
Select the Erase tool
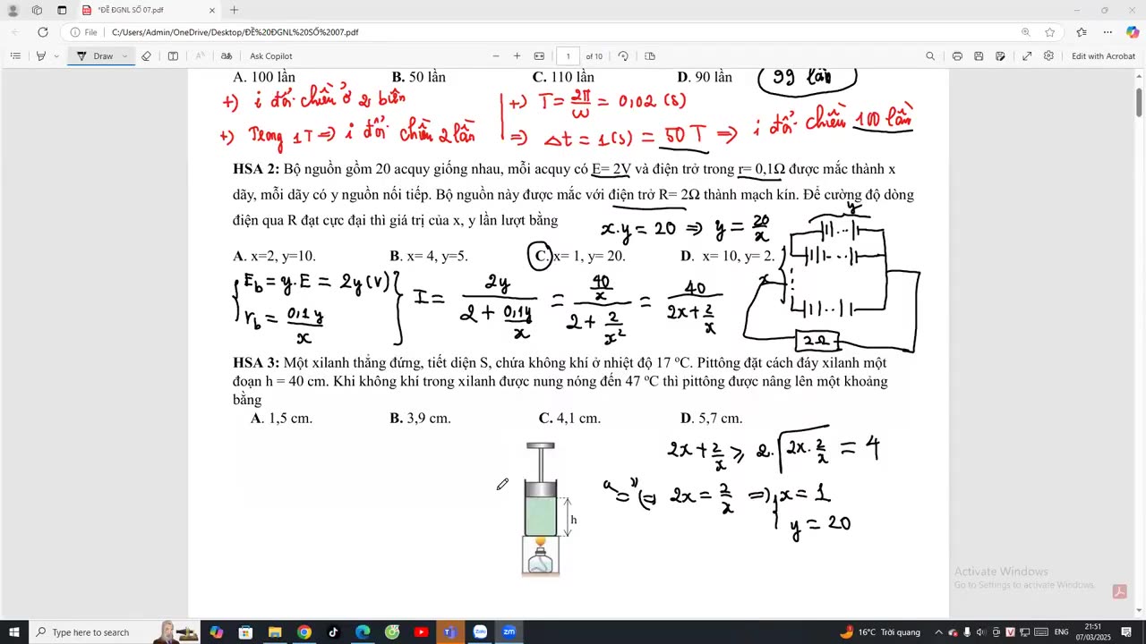147,55
